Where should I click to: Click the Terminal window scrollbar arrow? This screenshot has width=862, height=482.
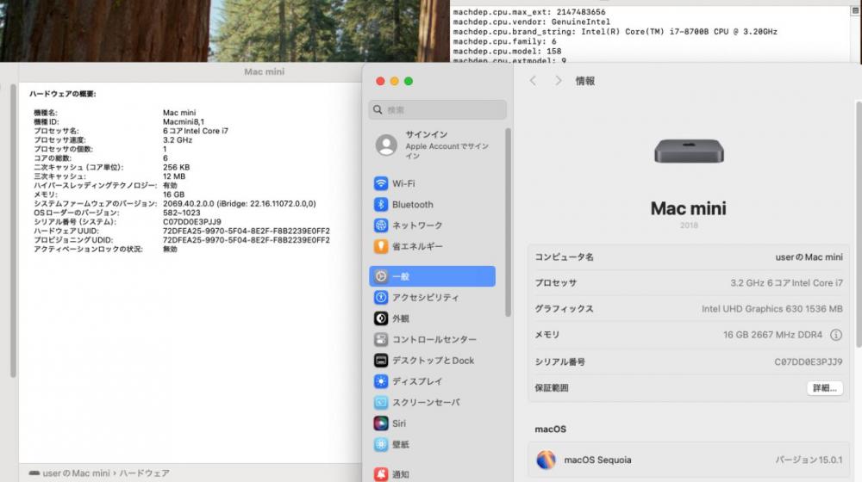(x=855, y=11)
